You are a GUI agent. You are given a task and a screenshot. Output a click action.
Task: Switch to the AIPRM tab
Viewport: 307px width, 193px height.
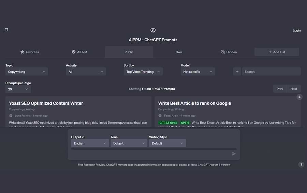tap(79, 52)
